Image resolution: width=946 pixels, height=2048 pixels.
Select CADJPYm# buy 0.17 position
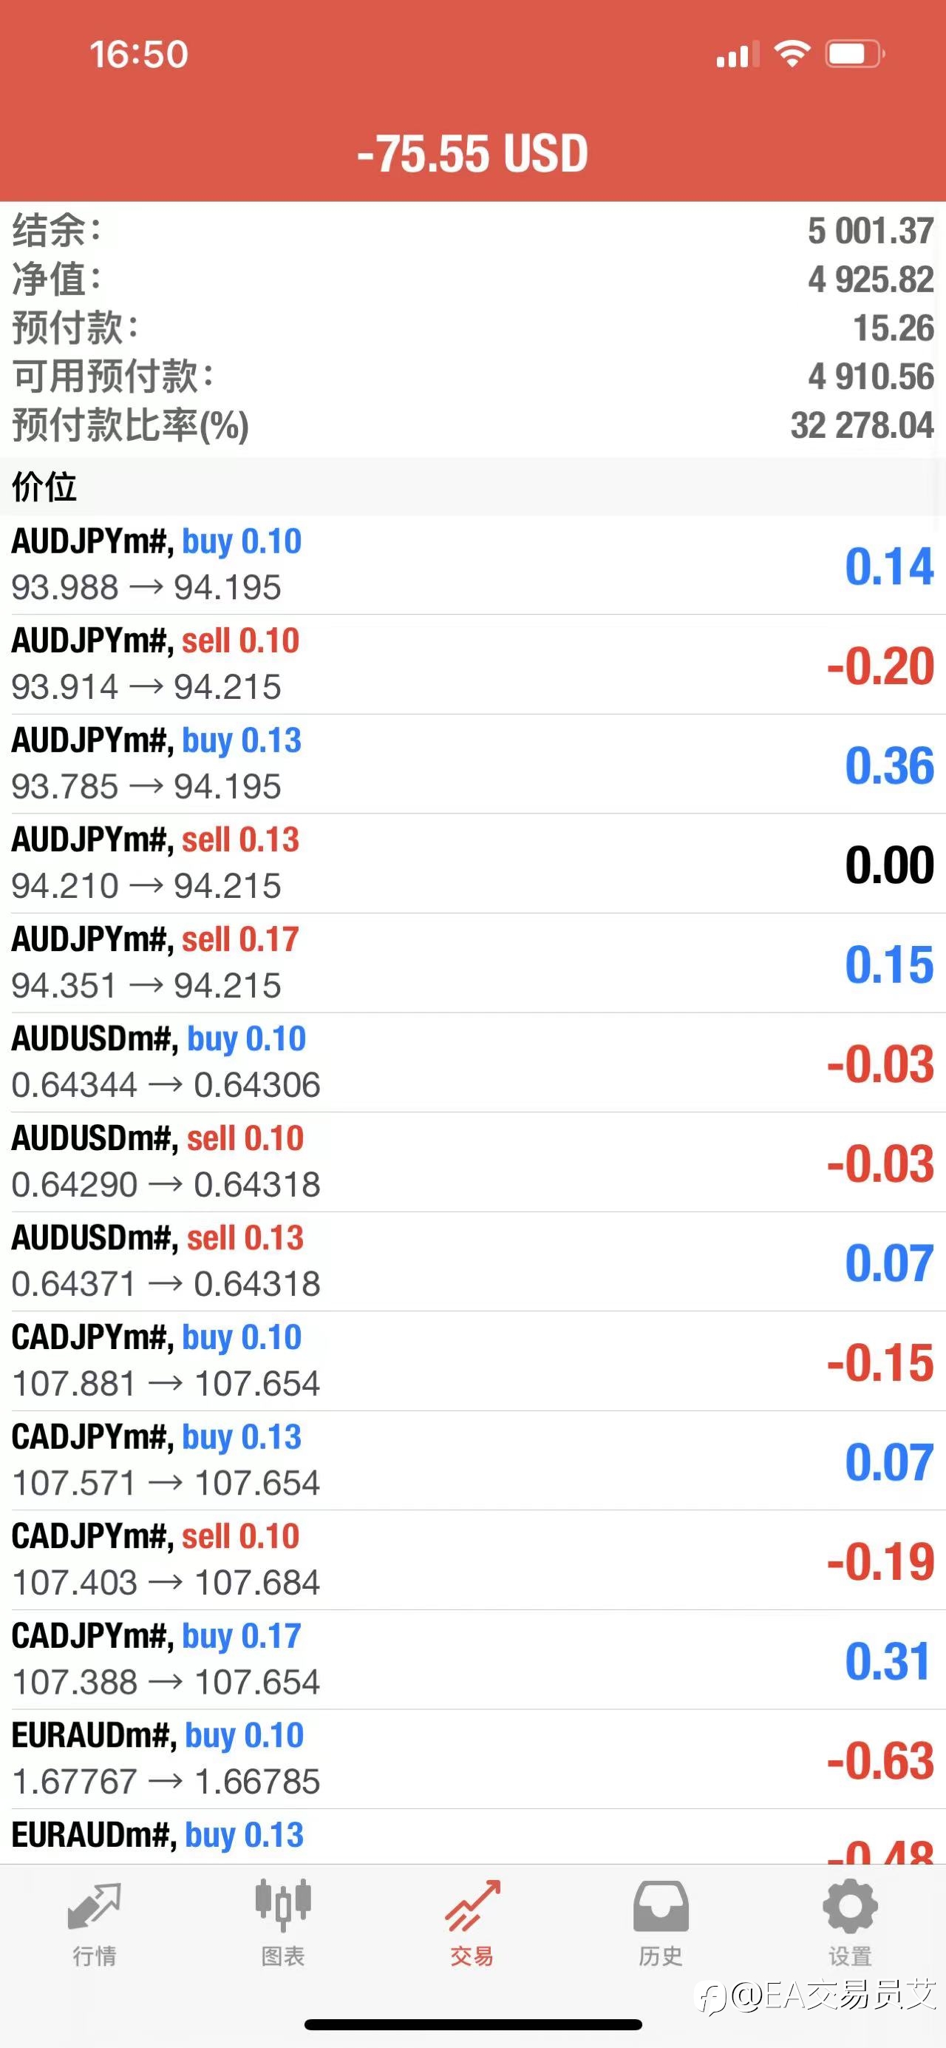[472, 1659]
